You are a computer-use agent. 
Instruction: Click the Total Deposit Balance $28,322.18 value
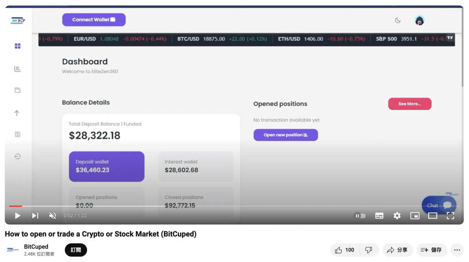pyautogui.click(x=94, y=136)
